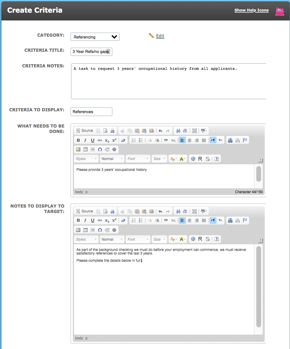This screenshot has height=349, width=290.
Task: Click Italic in the What Needs To Be Done editor
Action: (x=85, y=140)
